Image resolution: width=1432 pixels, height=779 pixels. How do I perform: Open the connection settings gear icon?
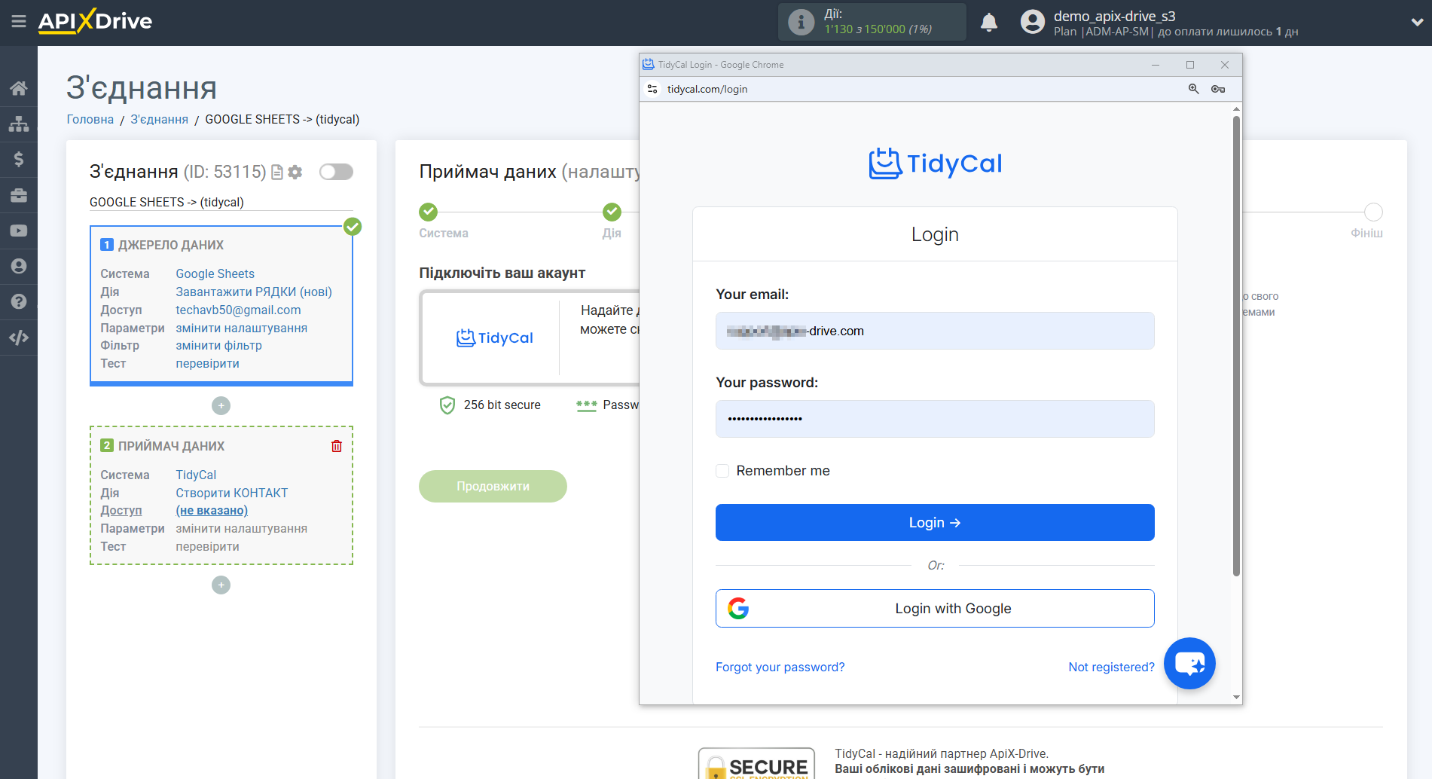295,172
